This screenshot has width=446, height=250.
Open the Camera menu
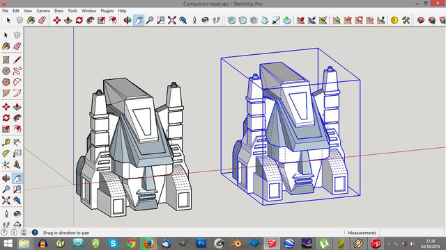click(43, 11)
